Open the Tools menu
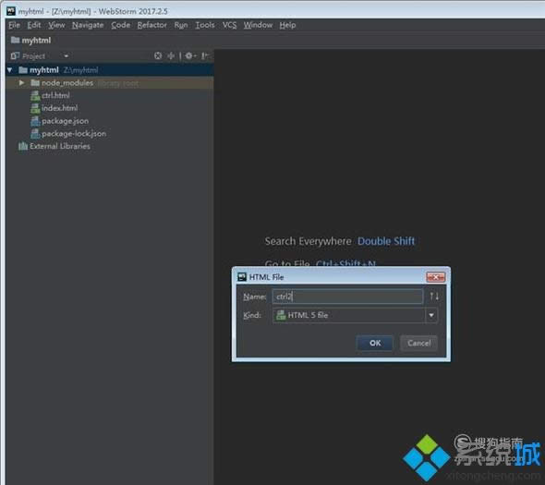 205,25
